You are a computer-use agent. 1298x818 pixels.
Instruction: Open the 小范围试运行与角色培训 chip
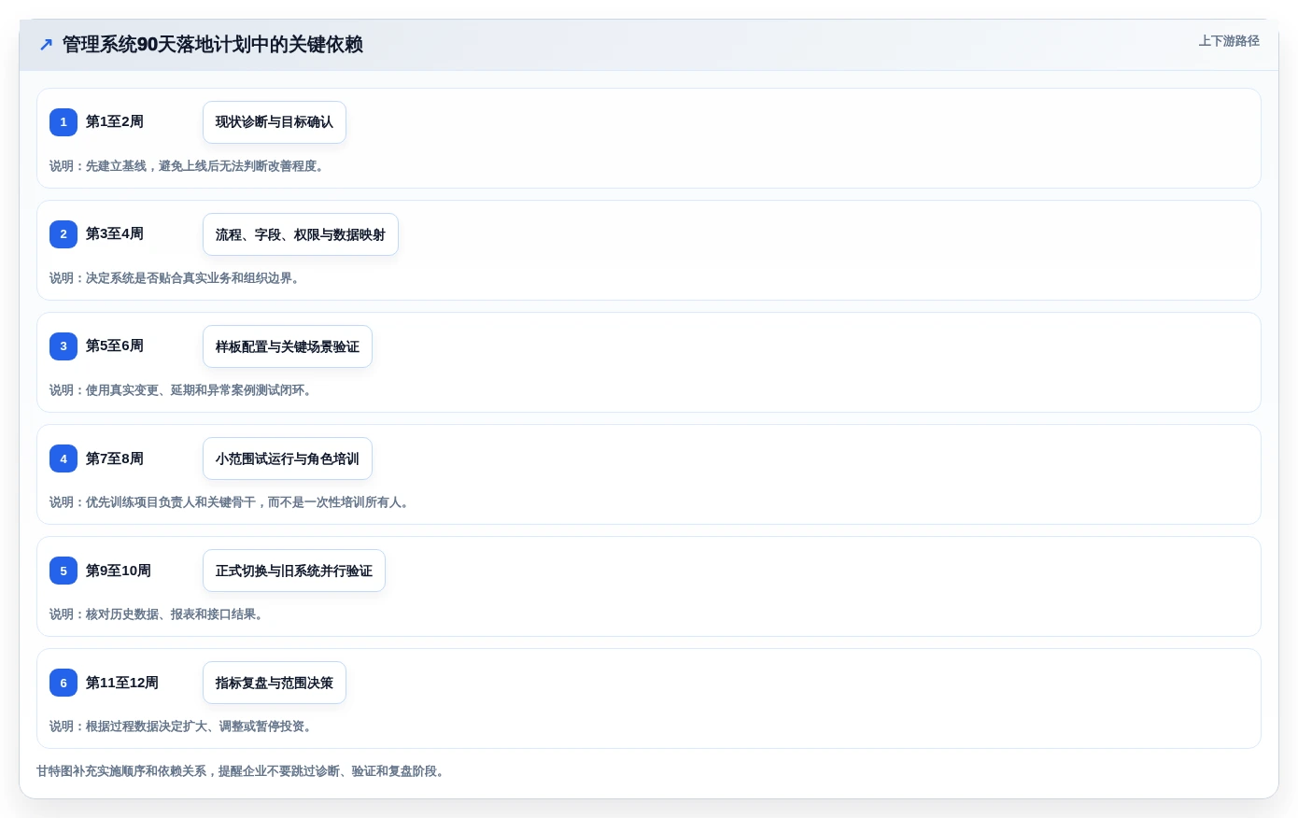click(x=288, y=458)
